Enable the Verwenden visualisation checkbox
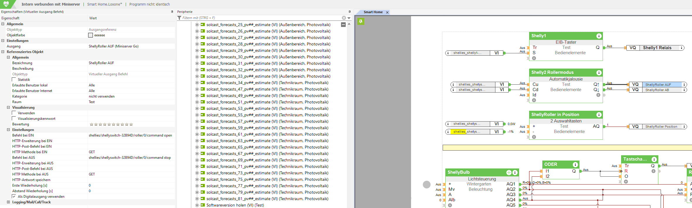The image size is (692, 208). click(x=14, y=113)
